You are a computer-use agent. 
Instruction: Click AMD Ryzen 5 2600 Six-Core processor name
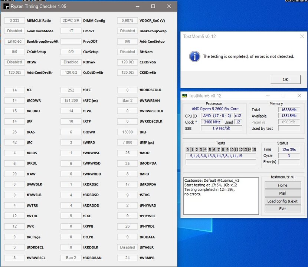pos(215,109)
